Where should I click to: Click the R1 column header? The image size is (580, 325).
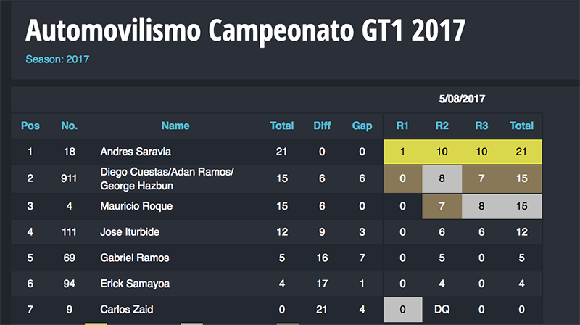coord(402,126)
